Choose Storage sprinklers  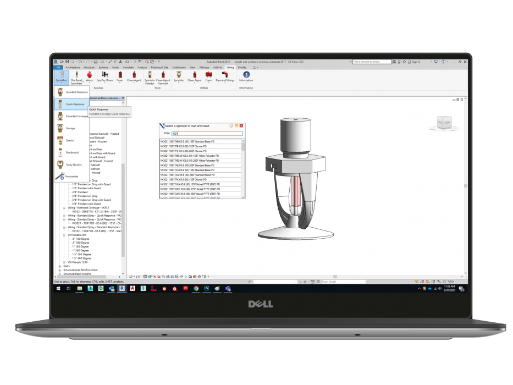click(x=72, y=128)
